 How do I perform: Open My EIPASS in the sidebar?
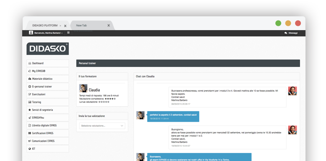point(48,71)
